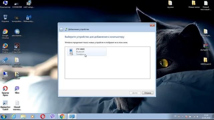Click the add-device wizard taskbar button

click(72, 117)
